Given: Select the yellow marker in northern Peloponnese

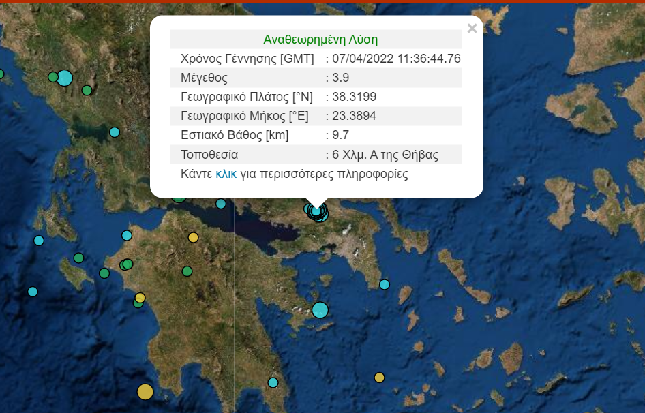Looking at the screenshot, I should point(193,237).
